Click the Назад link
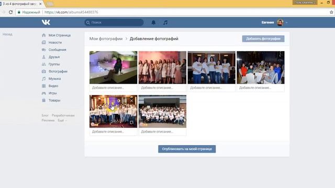 point(7,34)
